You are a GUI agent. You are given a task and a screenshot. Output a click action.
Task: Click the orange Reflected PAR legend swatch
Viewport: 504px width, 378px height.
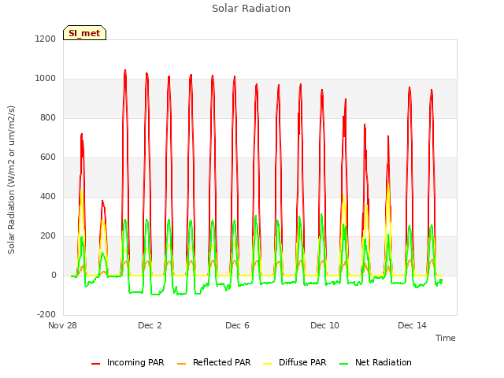182,364
